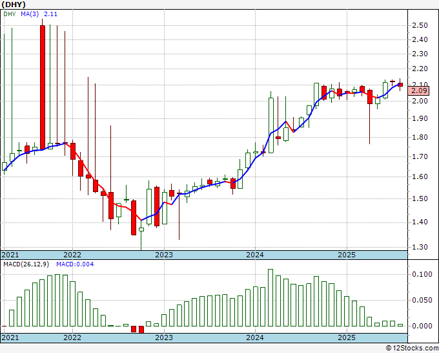Screen dimensions: 439x353
Task: Click the 1.90 price axis label
Action: point(420,118)
